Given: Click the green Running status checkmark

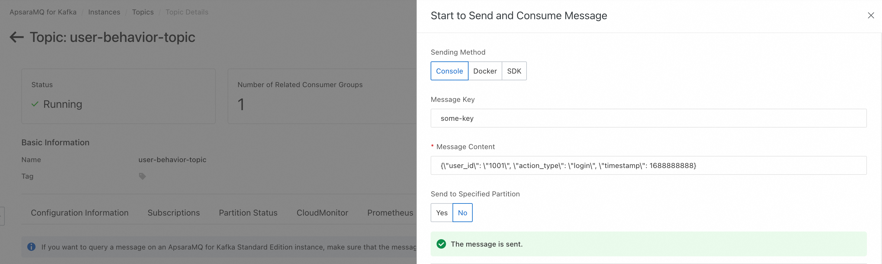Looking at the screenshot, I should [x=35, y=104].
